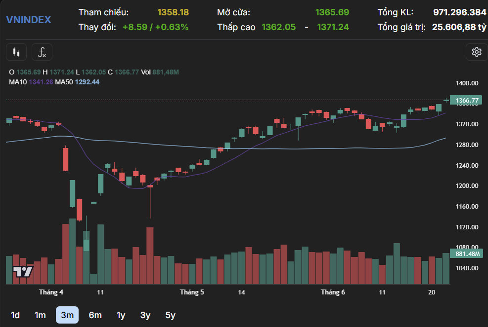Viewport: 488px width, 327px height.
Task: Click the Tháng 6 date axis label
Action: click(333, 292)
